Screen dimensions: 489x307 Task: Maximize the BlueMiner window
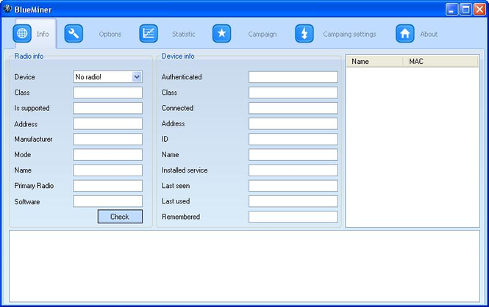pyautogui.click(x=465, y=10)
